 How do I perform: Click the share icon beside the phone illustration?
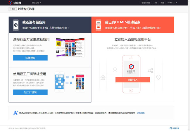pyautogui.click(x=150, y=70)
